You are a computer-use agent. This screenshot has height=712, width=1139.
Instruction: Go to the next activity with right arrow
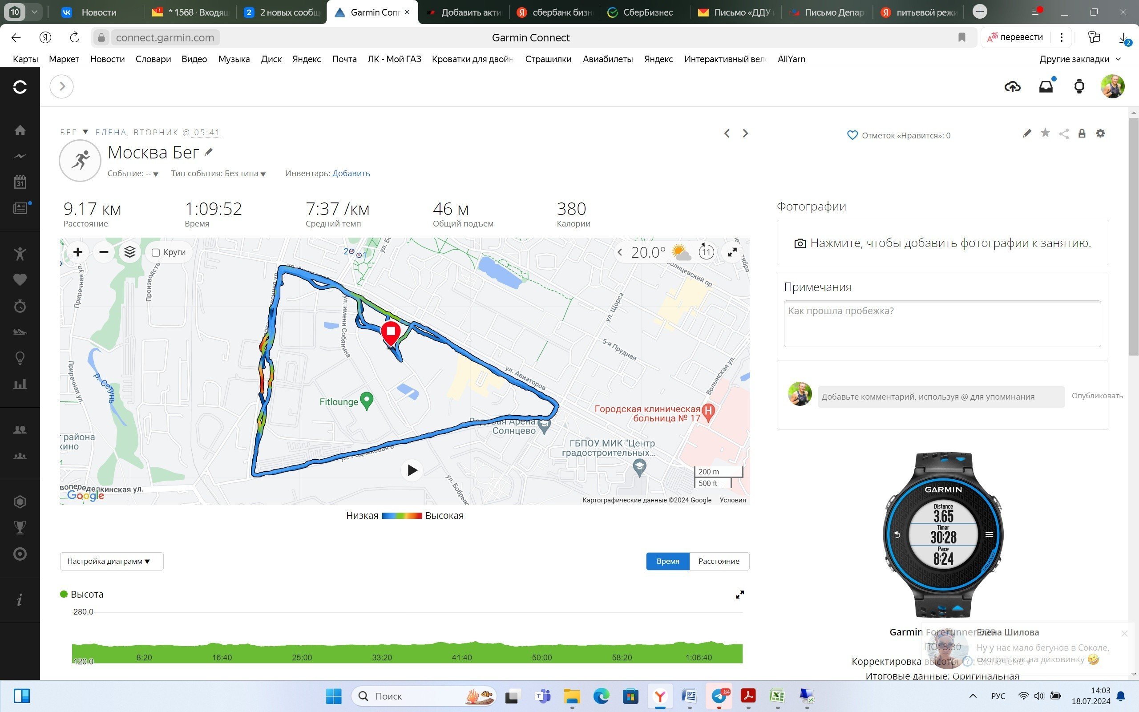point(745,133)
